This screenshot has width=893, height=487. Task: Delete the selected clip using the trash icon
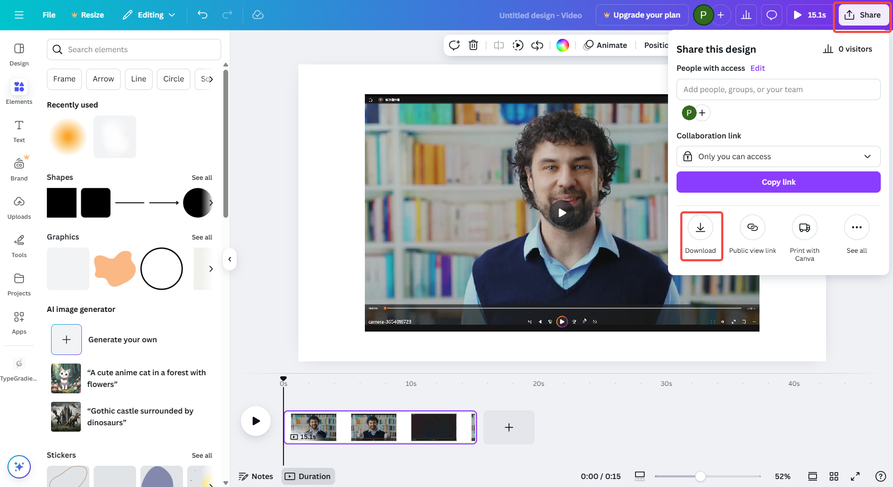pyautogui.click(x=473, y=45)
